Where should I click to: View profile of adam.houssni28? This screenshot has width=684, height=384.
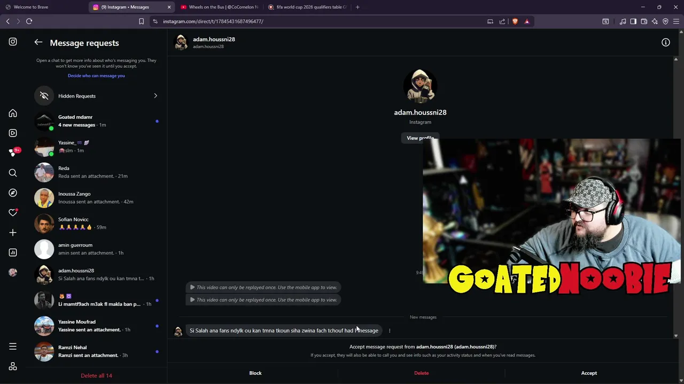pos(420,138)
